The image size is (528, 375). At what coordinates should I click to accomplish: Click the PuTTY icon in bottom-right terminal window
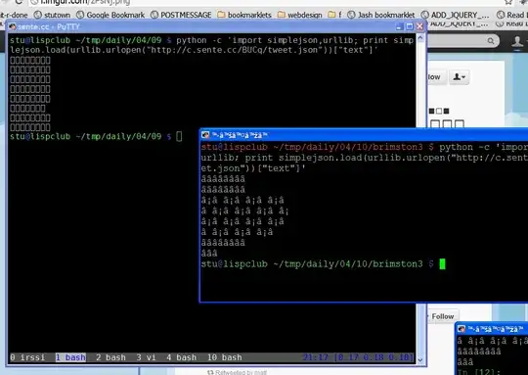462,328
